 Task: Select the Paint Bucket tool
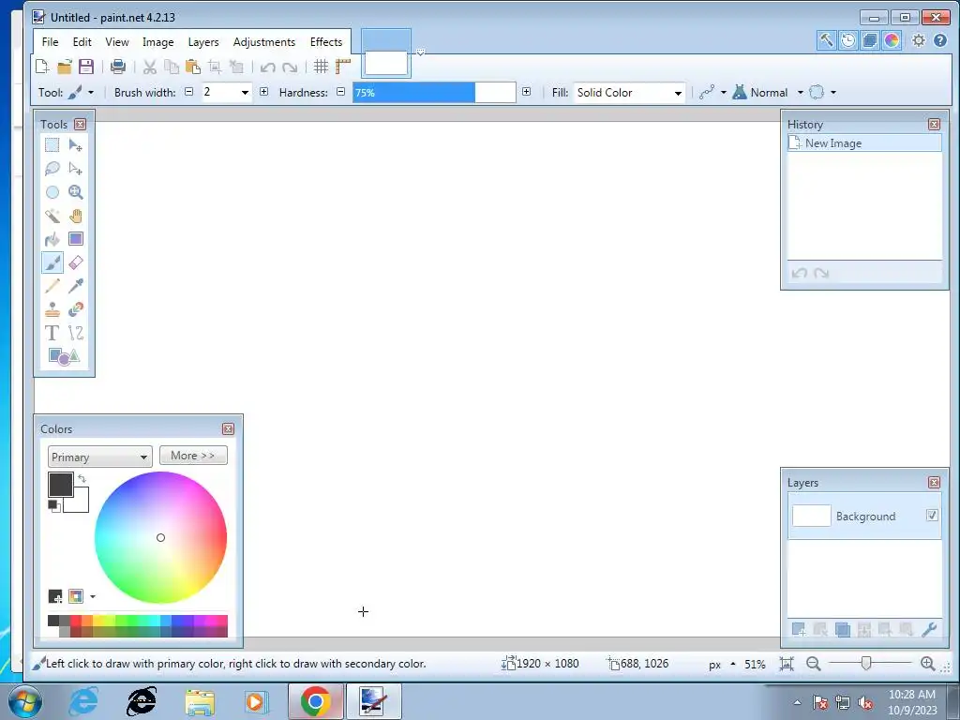tap(52, 239)
